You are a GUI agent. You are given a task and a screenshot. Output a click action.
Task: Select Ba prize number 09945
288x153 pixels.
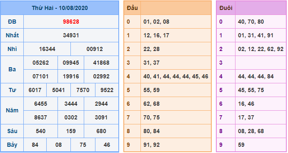[x=71, y=63]
